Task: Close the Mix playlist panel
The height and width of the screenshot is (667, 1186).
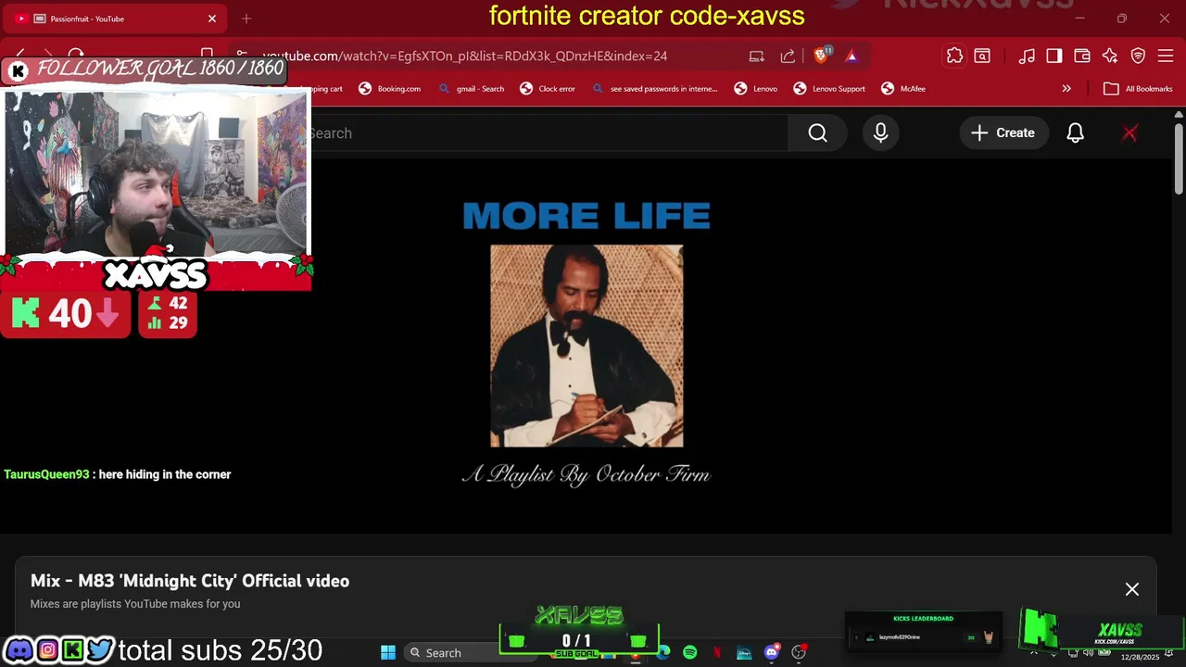Action: pos(1132,589)
